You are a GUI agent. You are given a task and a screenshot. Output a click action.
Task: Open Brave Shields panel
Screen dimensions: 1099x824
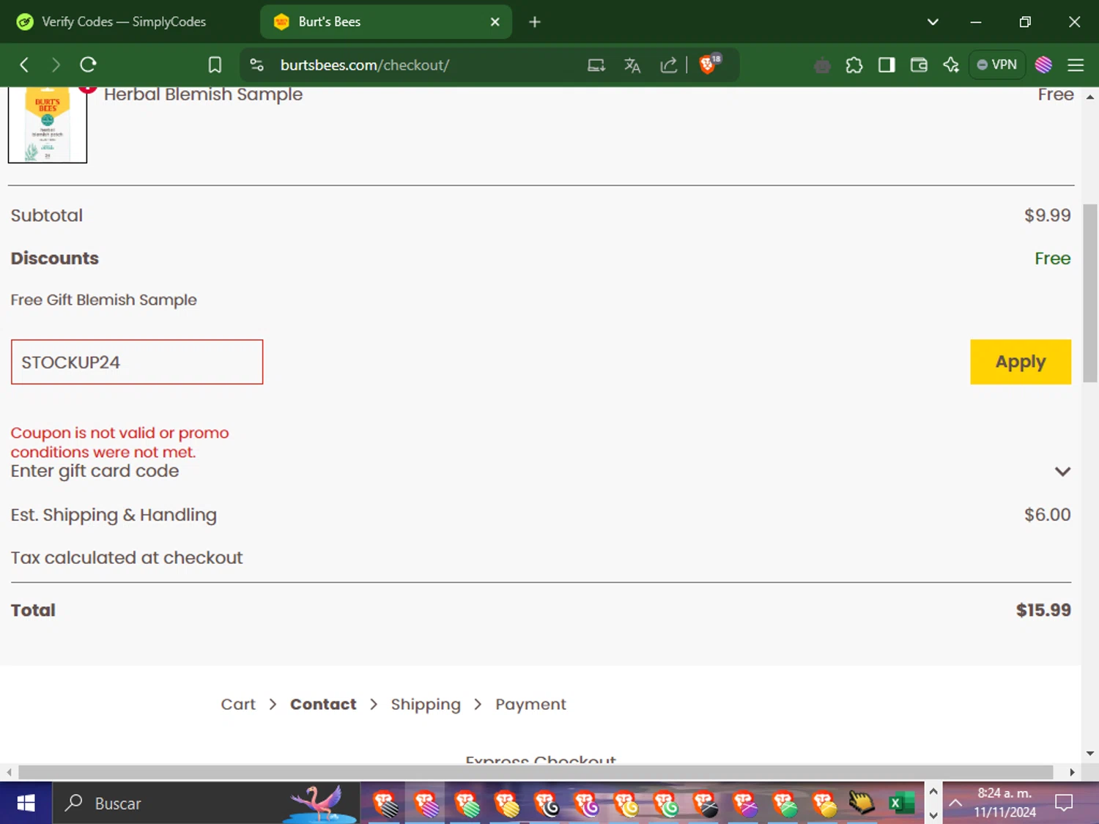[x=709, y=64]
